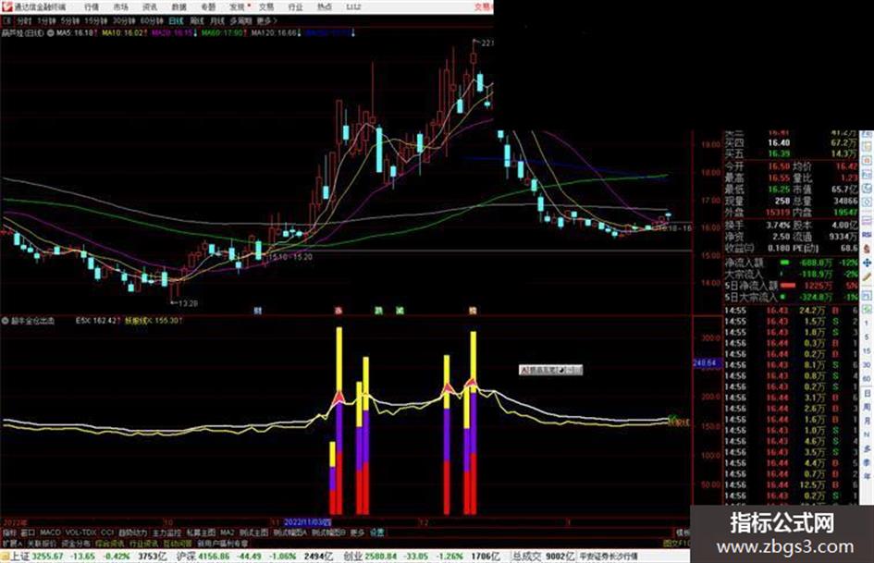Viewport: 874px width, 563px height.
Task: Click 换手 3.74% value
Action: [x=778, y=226]
